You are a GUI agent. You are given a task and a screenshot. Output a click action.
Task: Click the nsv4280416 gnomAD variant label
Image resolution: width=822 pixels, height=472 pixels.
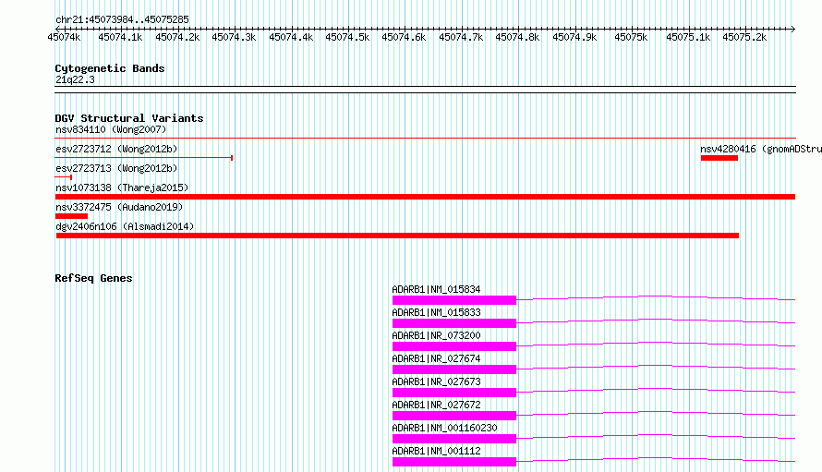click(x=761, y=149)
